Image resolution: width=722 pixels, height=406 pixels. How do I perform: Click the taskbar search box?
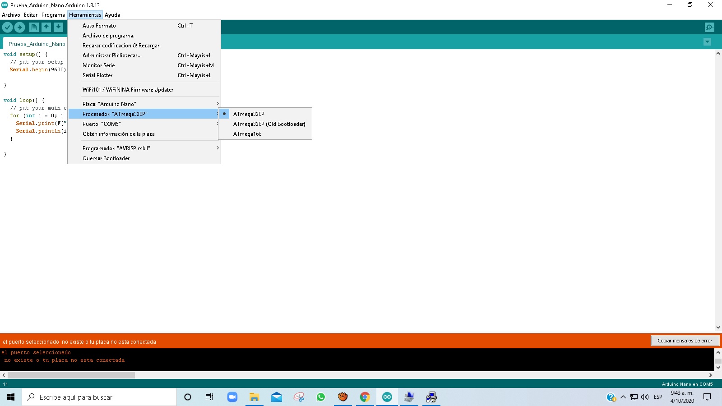[99, 397]
